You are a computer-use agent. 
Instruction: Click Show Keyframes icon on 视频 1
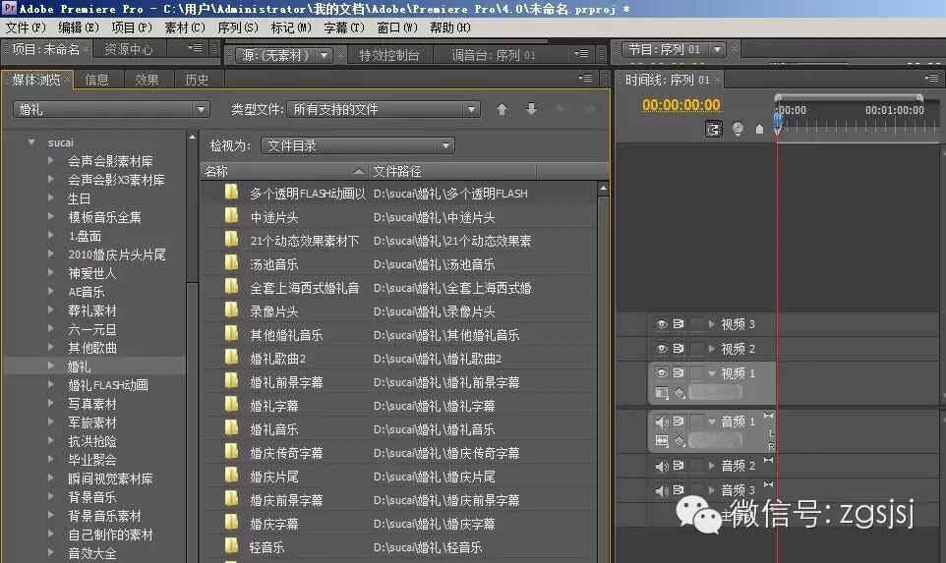tap(680, 392)
